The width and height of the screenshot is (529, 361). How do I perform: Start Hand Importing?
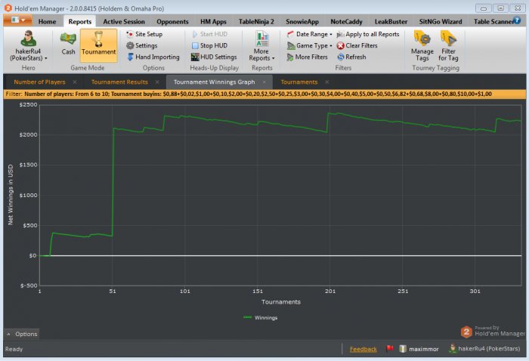[153, 57]
